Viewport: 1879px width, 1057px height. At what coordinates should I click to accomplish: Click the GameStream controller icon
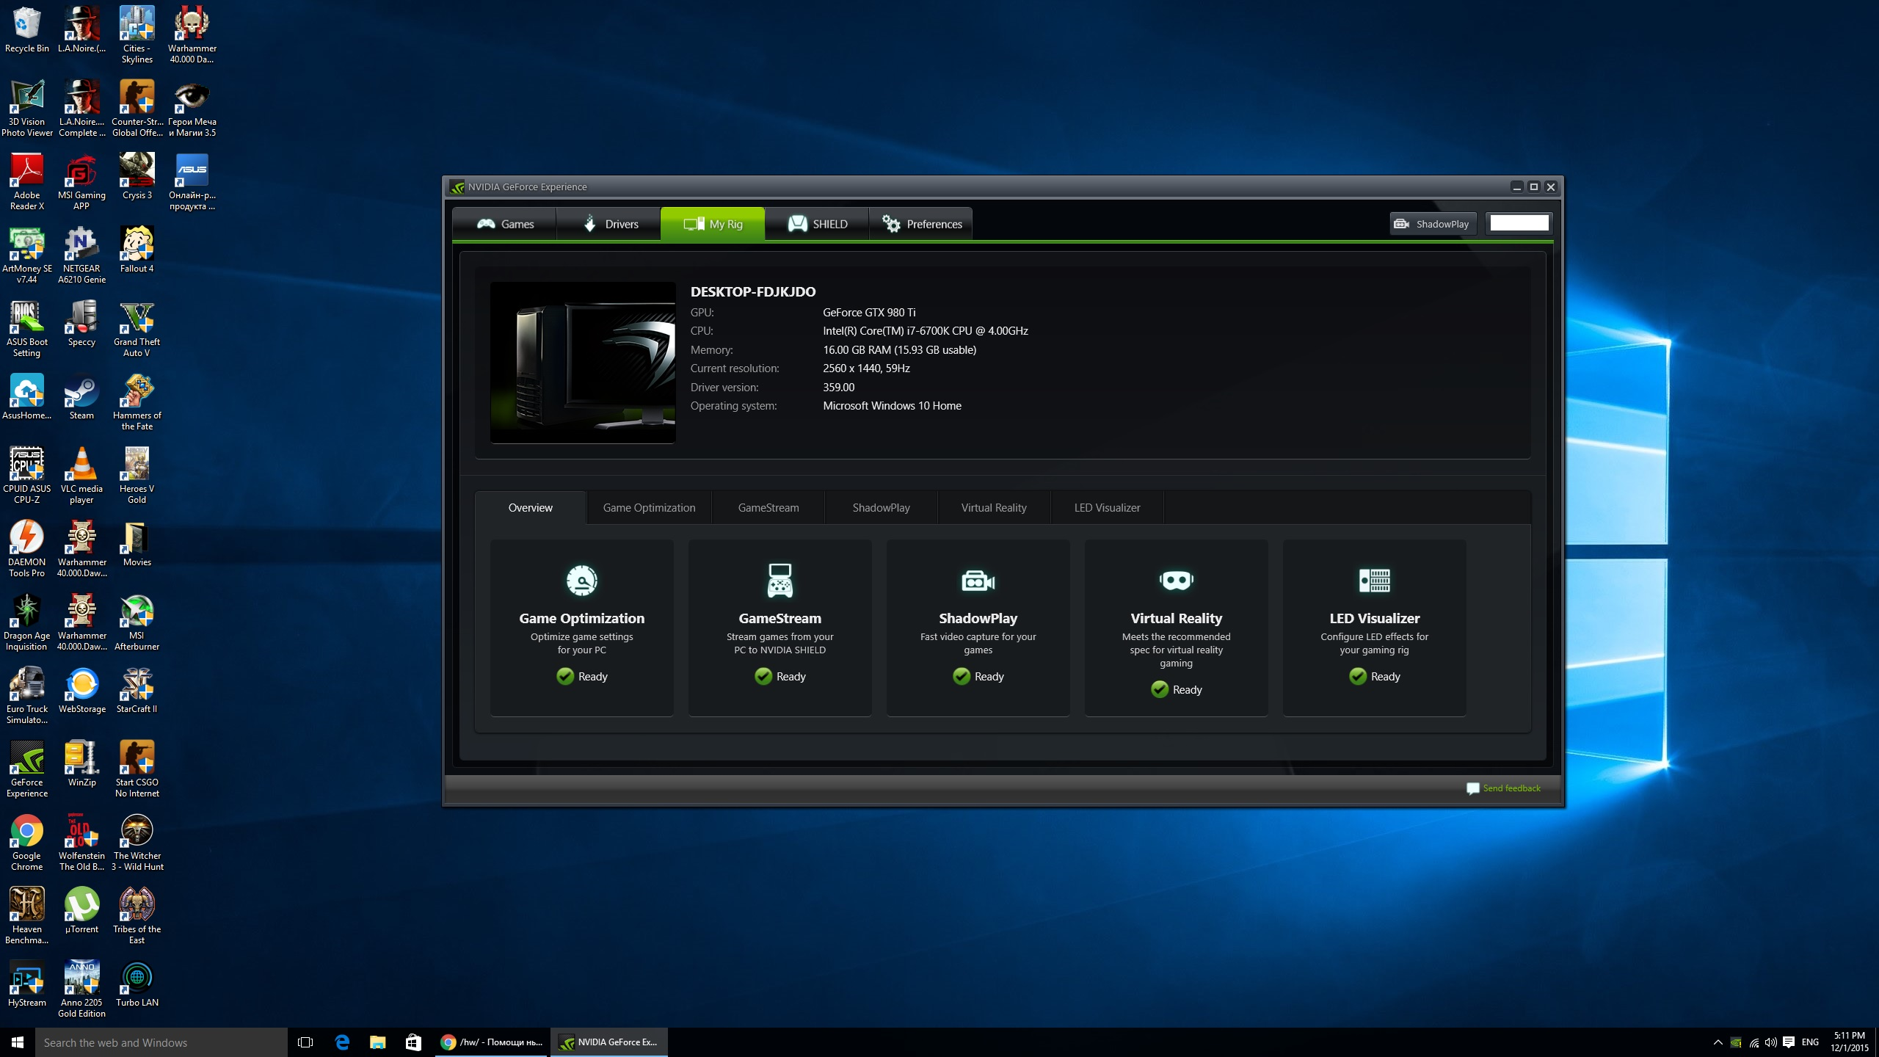[779, 581]
